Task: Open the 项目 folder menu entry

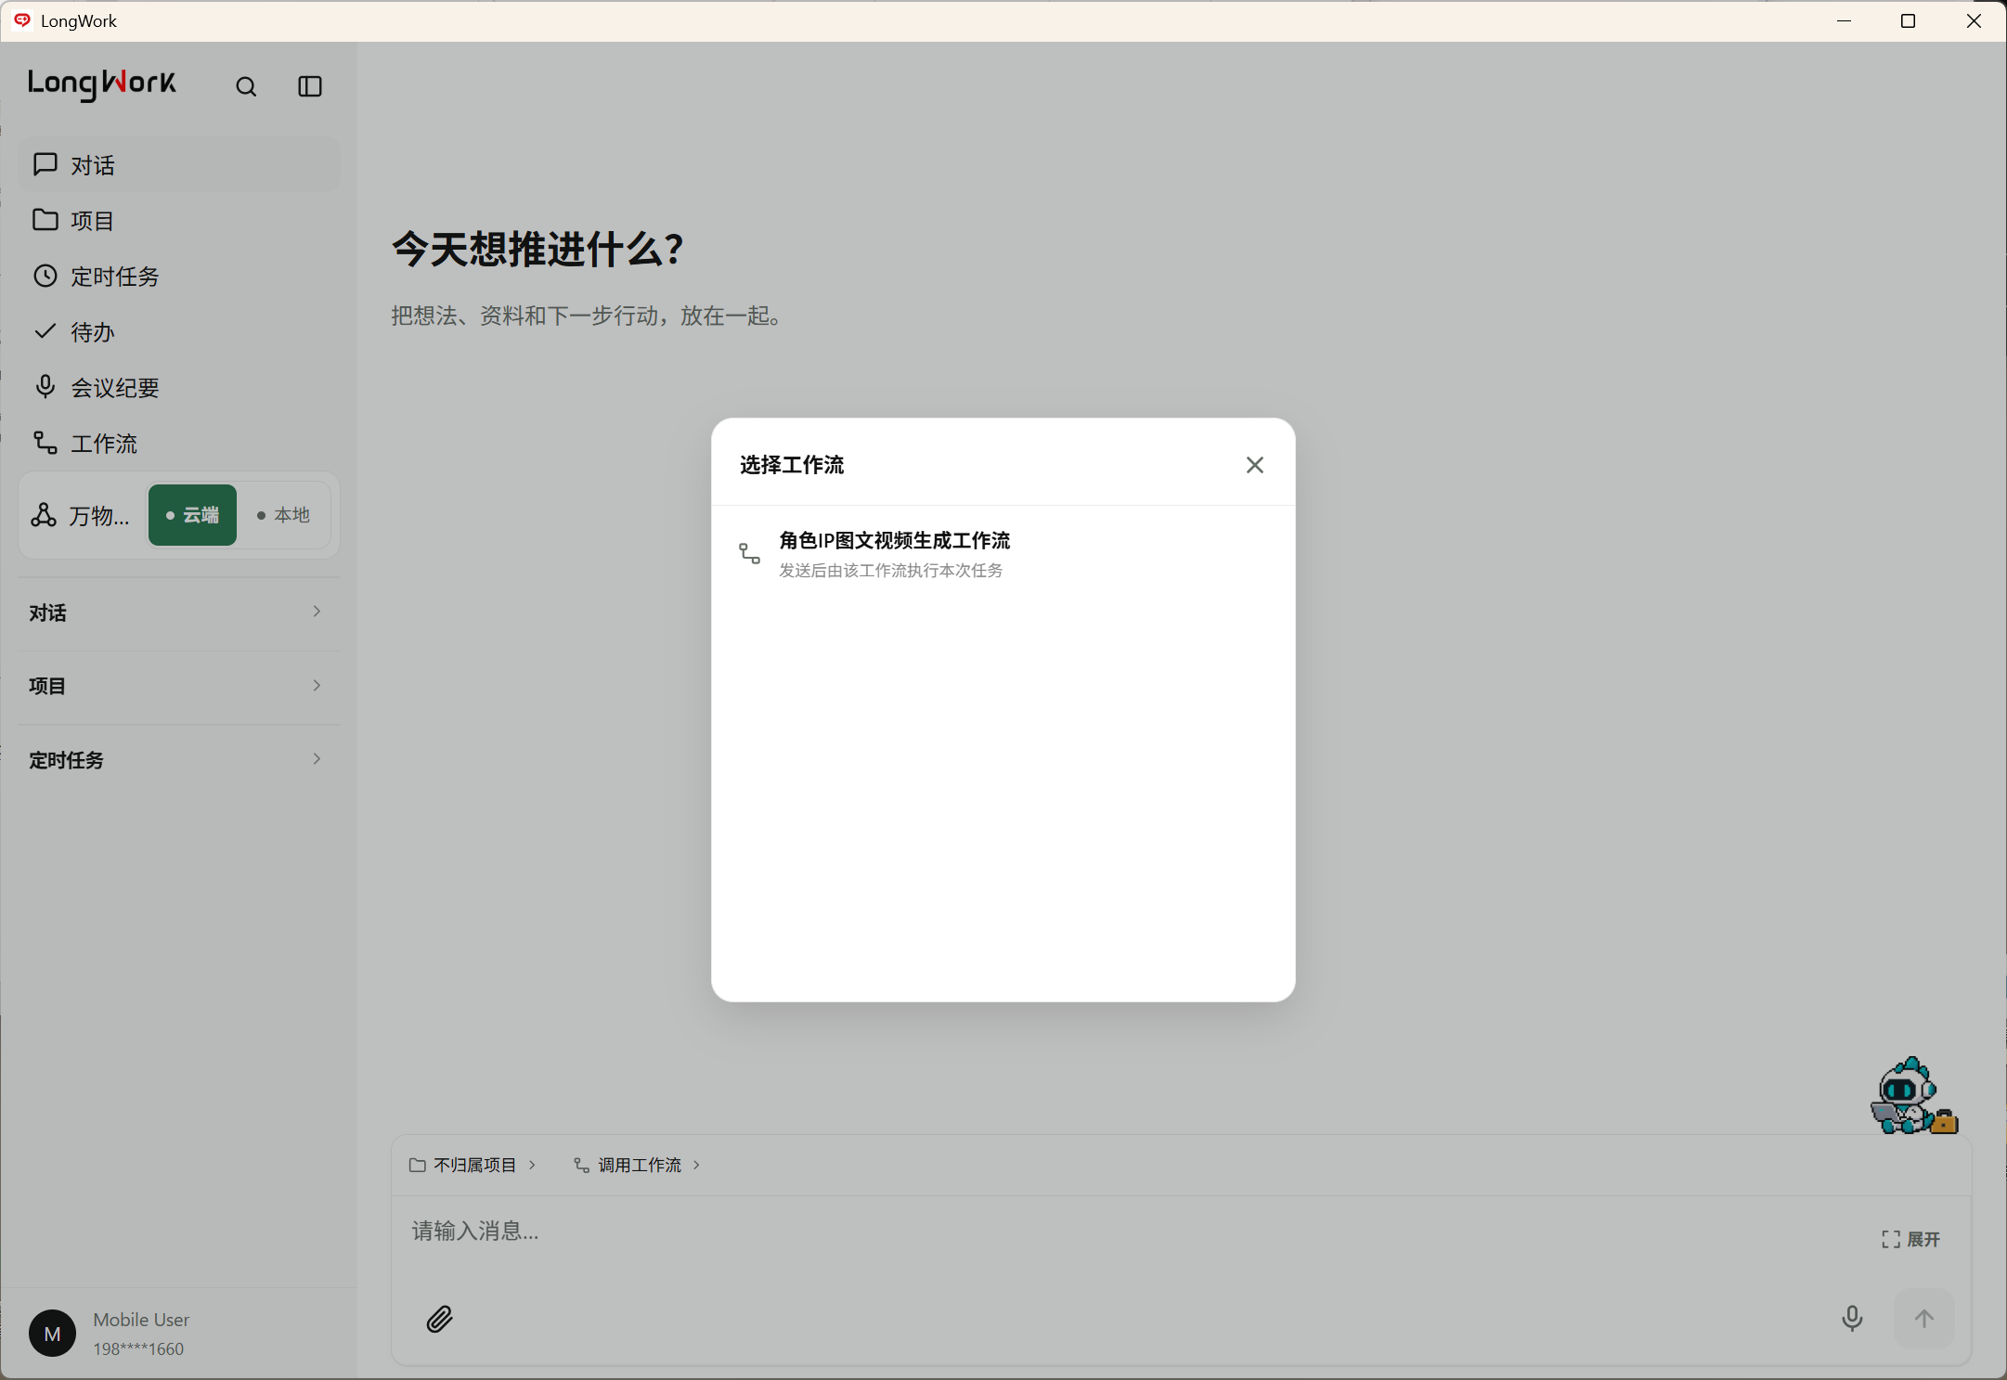Action: coord(178,221)
